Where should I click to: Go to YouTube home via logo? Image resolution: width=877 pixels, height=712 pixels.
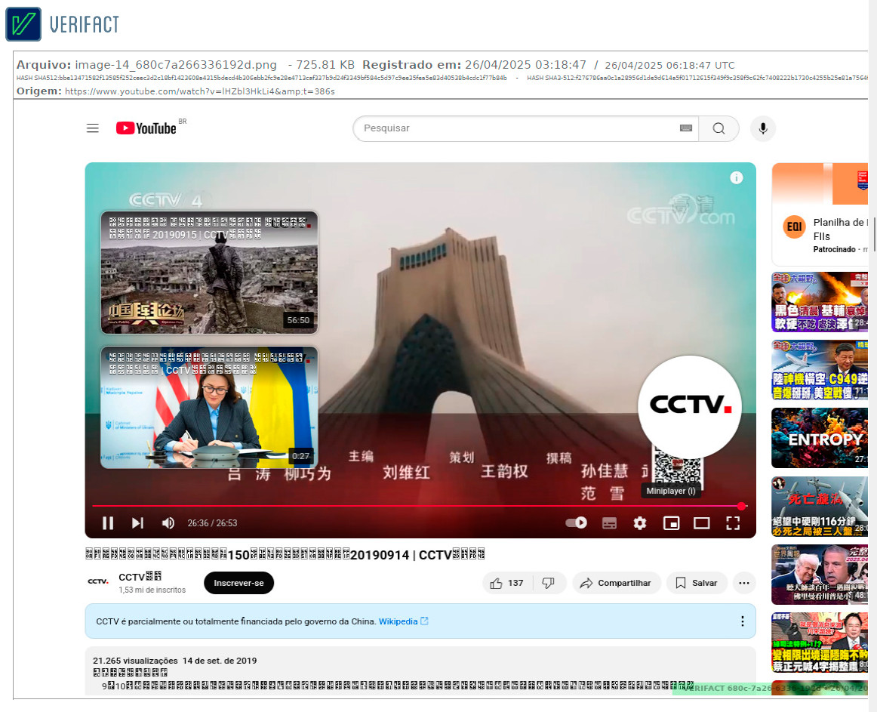[x=146, y=128]
